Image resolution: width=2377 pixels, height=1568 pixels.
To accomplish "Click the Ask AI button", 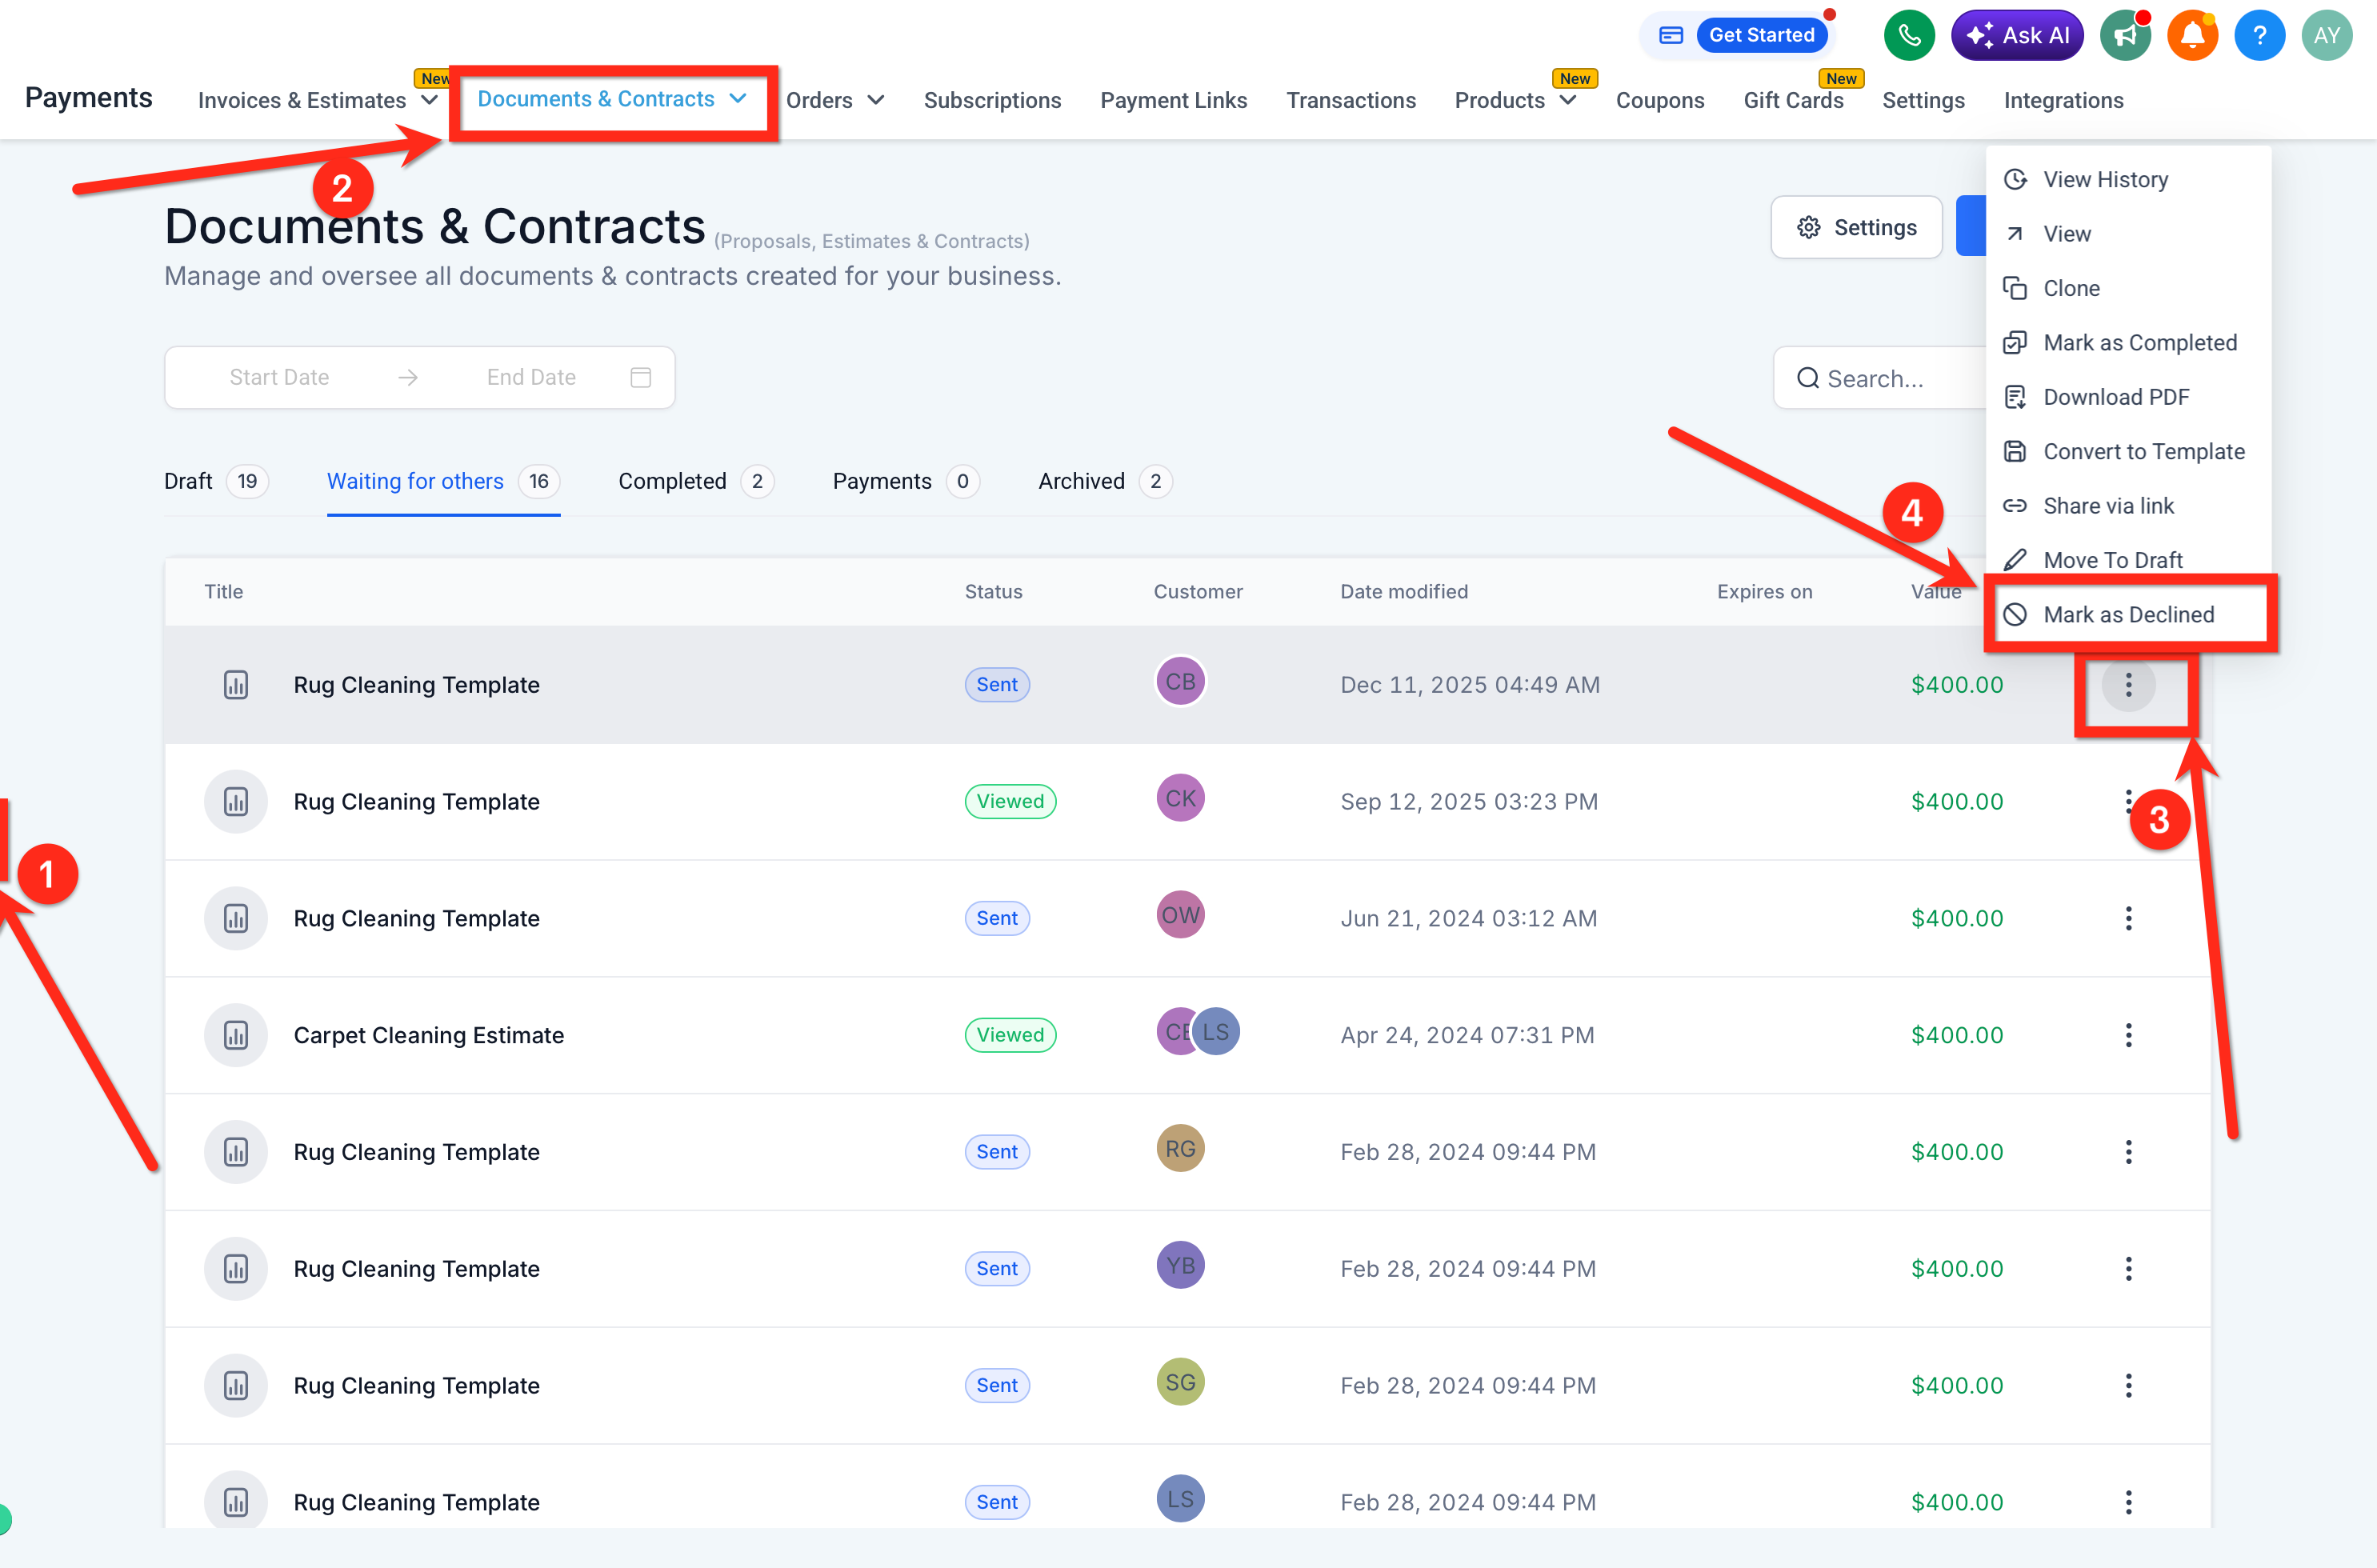I will click(2017, 36).
